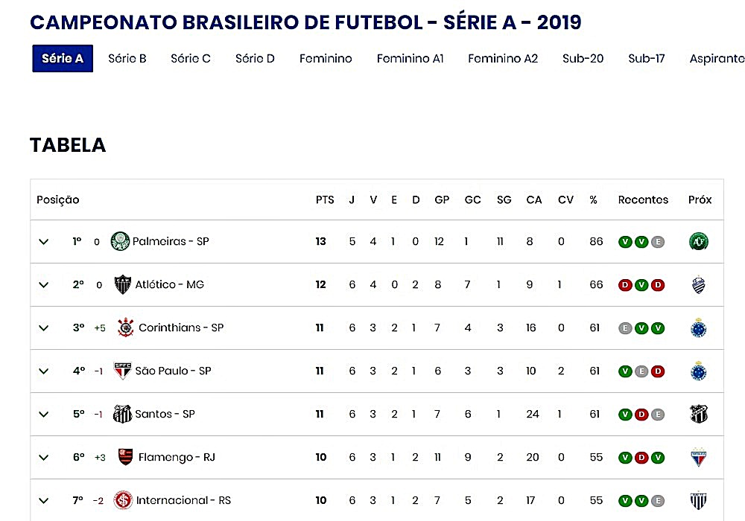
Task: Expand the Santos row with chevron
Action: (x=44, y=415)
